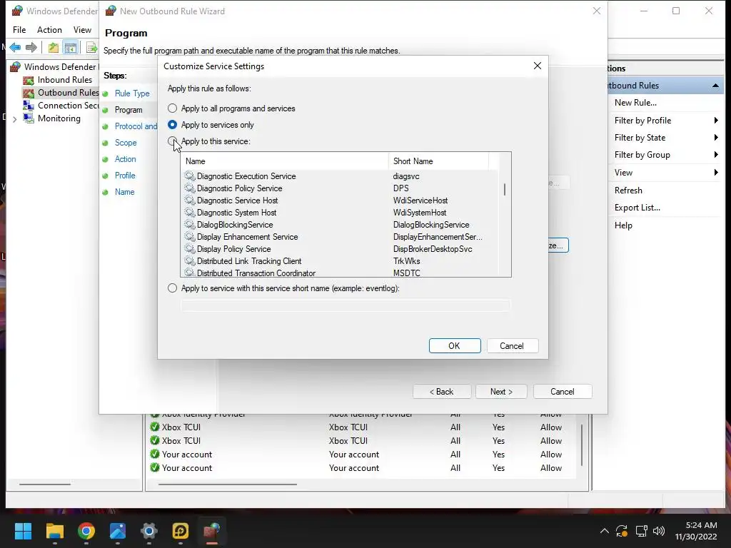Viewport: 731px width, 548px height.
Task: Click Refresh in Actions pane
Action: [628, 190]
